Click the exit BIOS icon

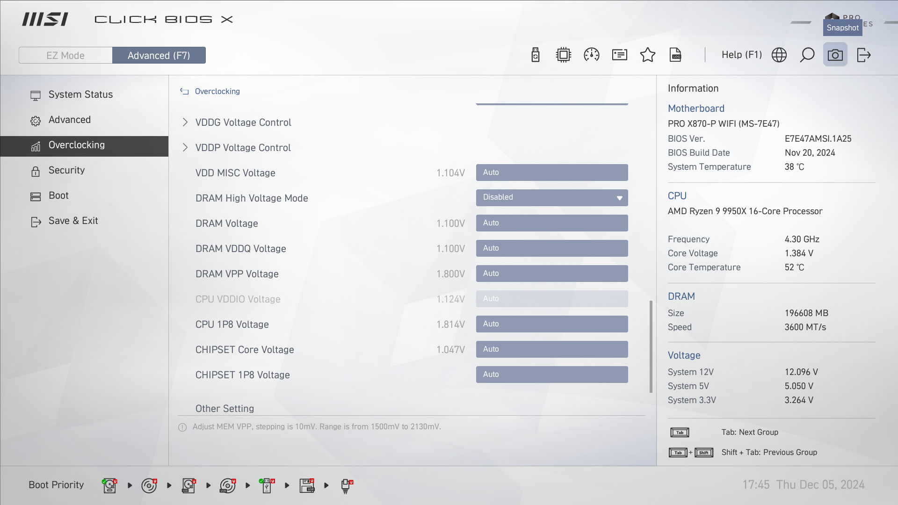coord(864,55)
